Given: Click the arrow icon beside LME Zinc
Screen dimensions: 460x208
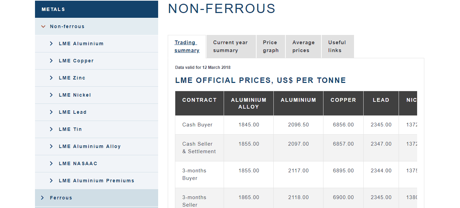Looking at the screenshot, I should pos(51,78).
